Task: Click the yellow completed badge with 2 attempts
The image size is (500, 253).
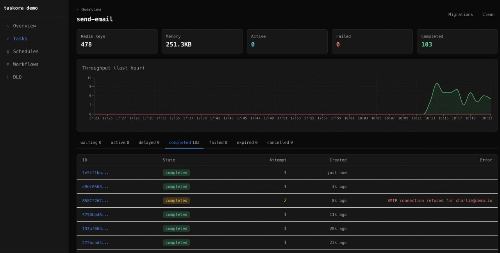Action: 176,200
